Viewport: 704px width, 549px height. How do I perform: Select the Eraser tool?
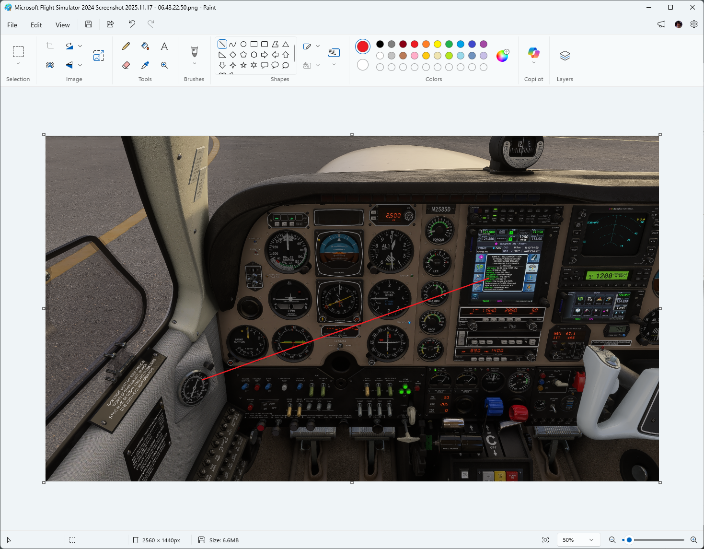click(x=126, y=65)
